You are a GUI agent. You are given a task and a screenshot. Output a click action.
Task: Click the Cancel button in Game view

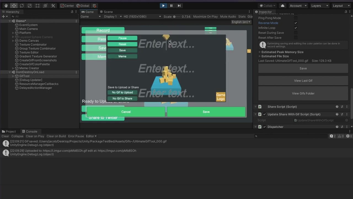[126, 112]
